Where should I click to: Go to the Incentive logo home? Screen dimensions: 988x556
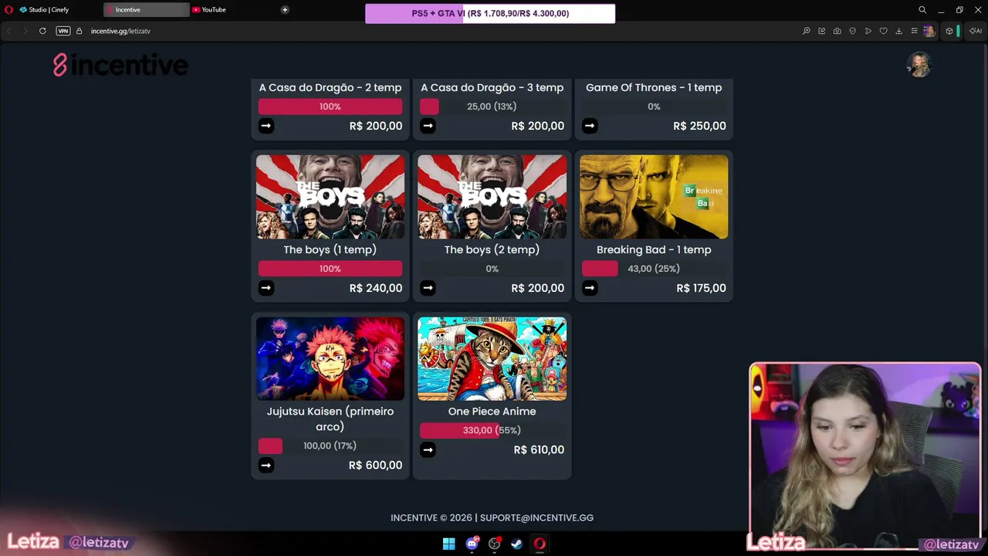[120, 65]
